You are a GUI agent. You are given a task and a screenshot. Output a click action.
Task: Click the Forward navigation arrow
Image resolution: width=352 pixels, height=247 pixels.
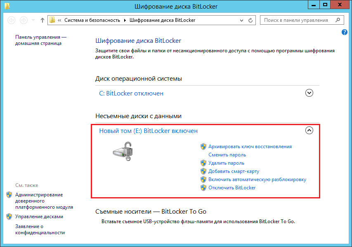(24, 20)
